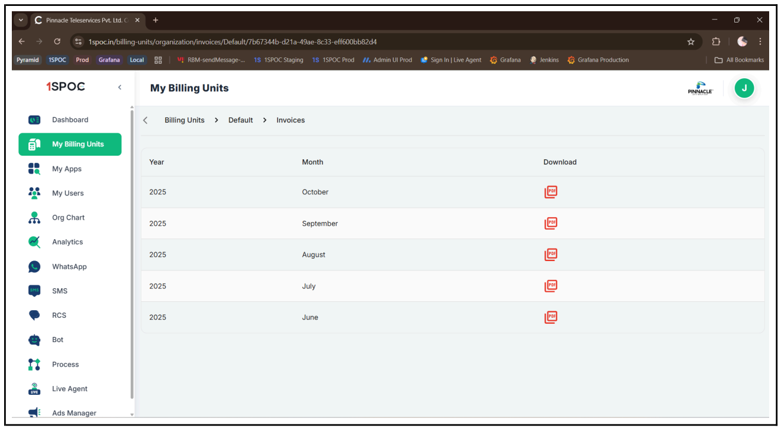781x428 pixels.
Task: Download the July 2025 invoice PDF
Action: click(551, 286)
